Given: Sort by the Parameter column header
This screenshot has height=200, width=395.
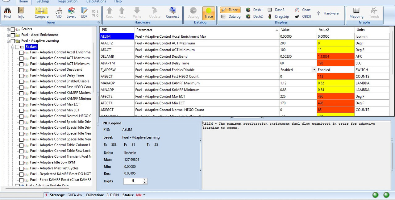Looking at the screenshot, I should (207, 30).
